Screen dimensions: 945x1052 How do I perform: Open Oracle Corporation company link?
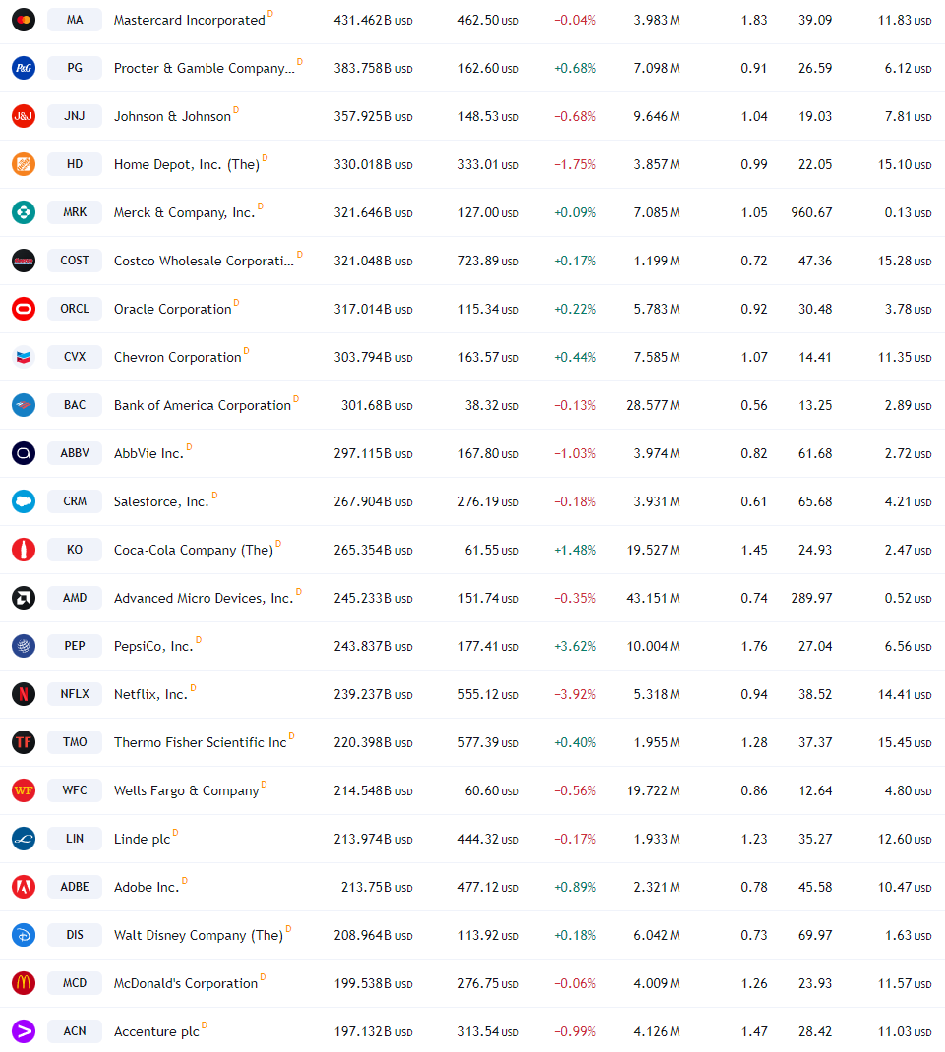pyautogui.click(x=172, y=309)
